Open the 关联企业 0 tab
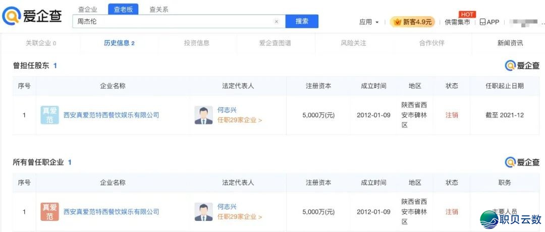This screenshot has width=545, height=232. point(41,43)
